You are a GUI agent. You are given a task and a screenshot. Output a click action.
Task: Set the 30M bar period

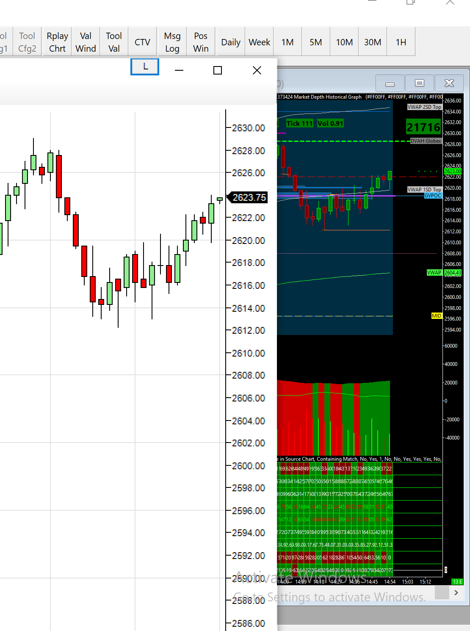[373, 42]
